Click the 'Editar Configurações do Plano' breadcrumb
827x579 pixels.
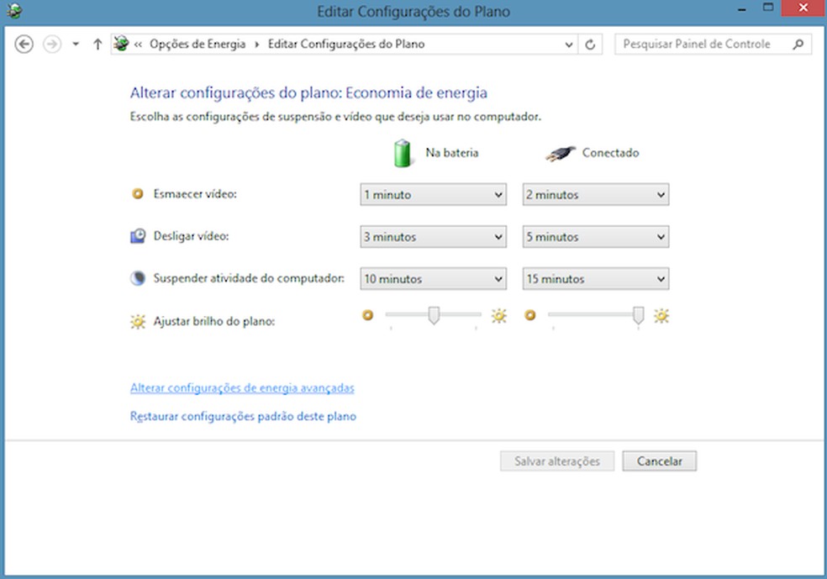[x=346, y=45]
